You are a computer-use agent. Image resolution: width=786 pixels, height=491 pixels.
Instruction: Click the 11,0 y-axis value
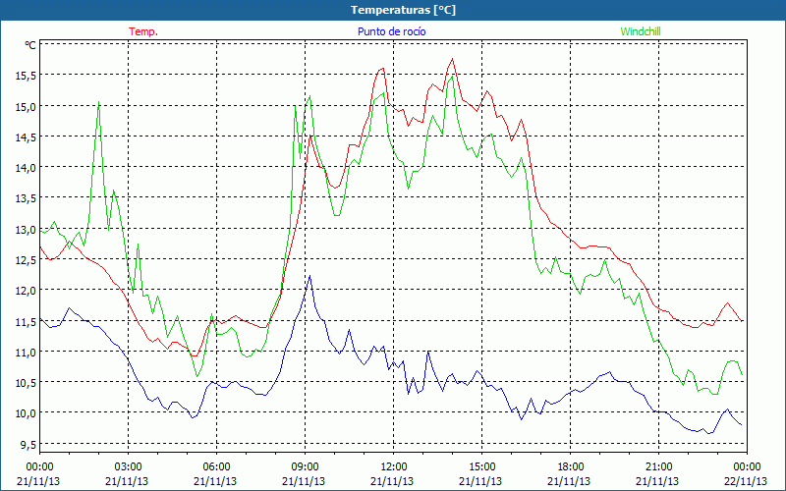tap(26, 352)
